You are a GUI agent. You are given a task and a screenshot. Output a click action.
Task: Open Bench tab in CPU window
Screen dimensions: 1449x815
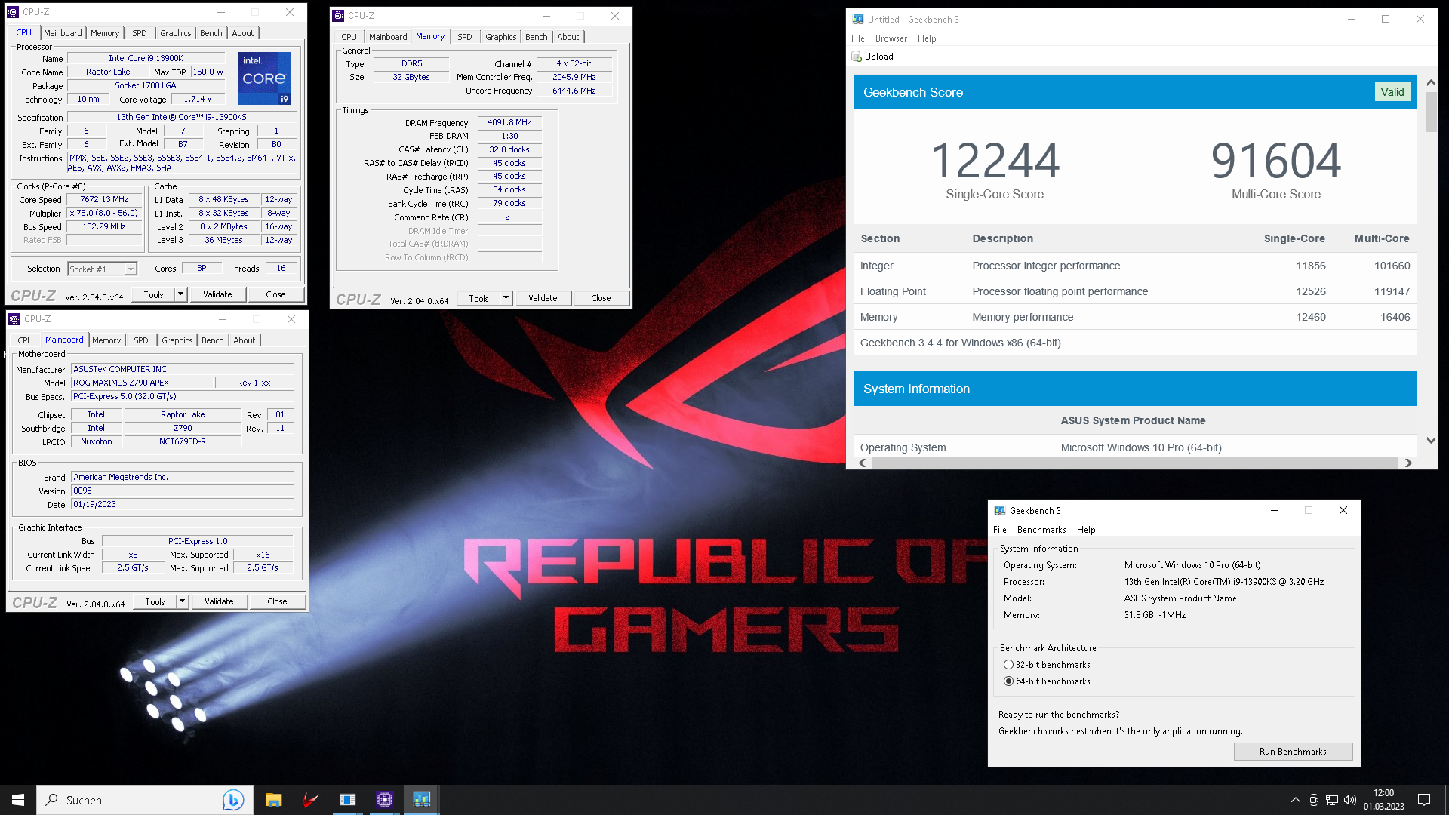(211, 33)
